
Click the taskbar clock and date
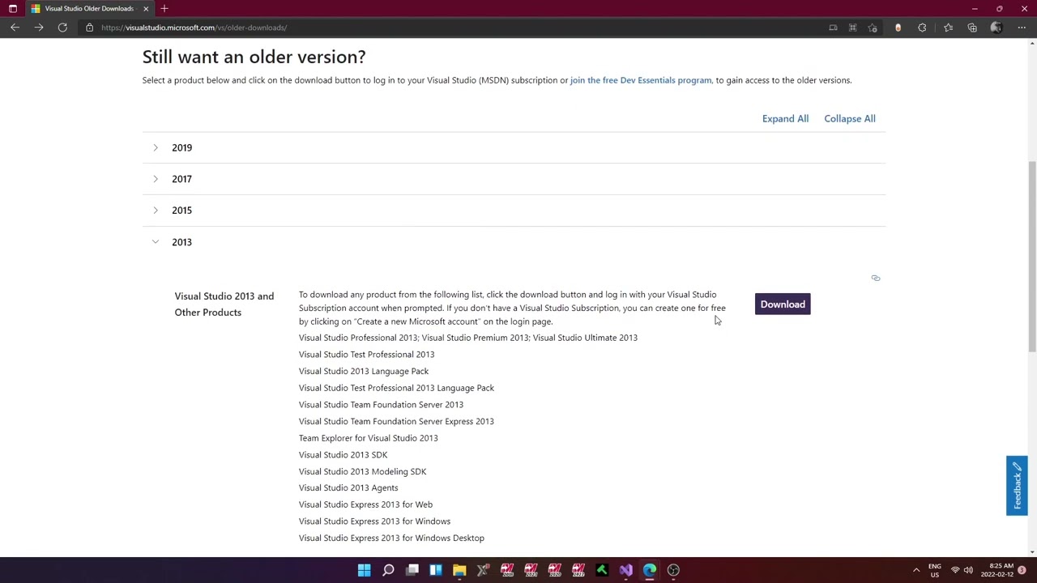tap(996, 570)
